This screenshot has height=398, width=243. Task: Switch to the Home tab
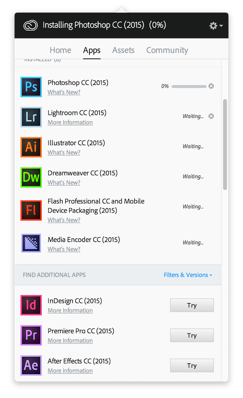(60, 50)
